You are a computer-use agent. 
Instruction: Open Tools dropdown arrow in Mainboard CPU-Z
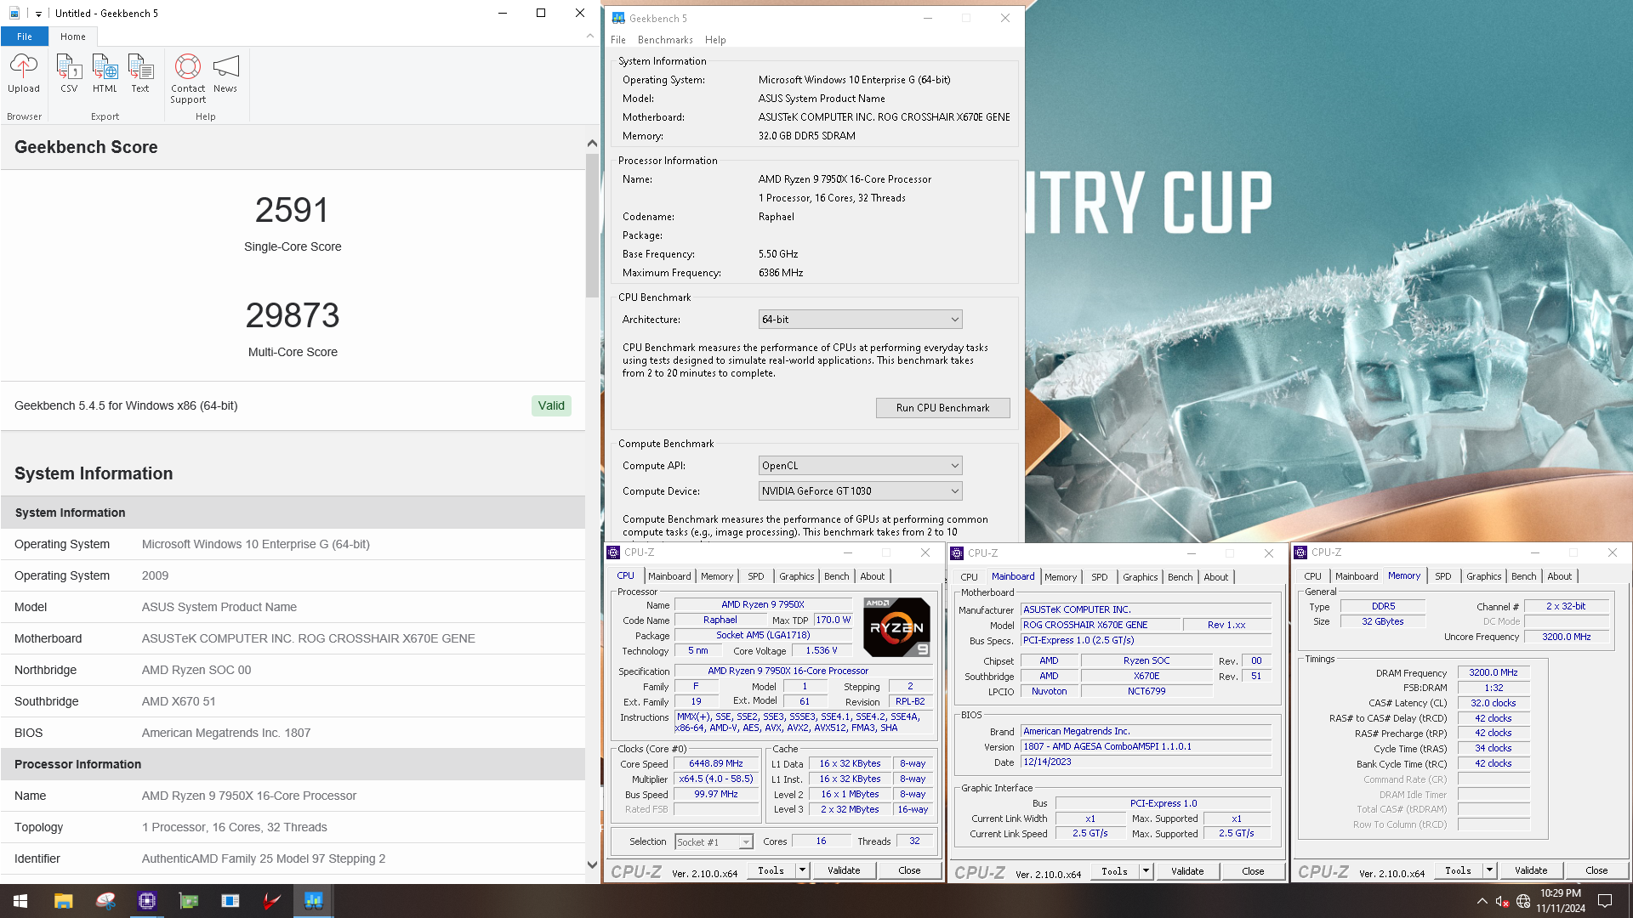[1146, 871]
